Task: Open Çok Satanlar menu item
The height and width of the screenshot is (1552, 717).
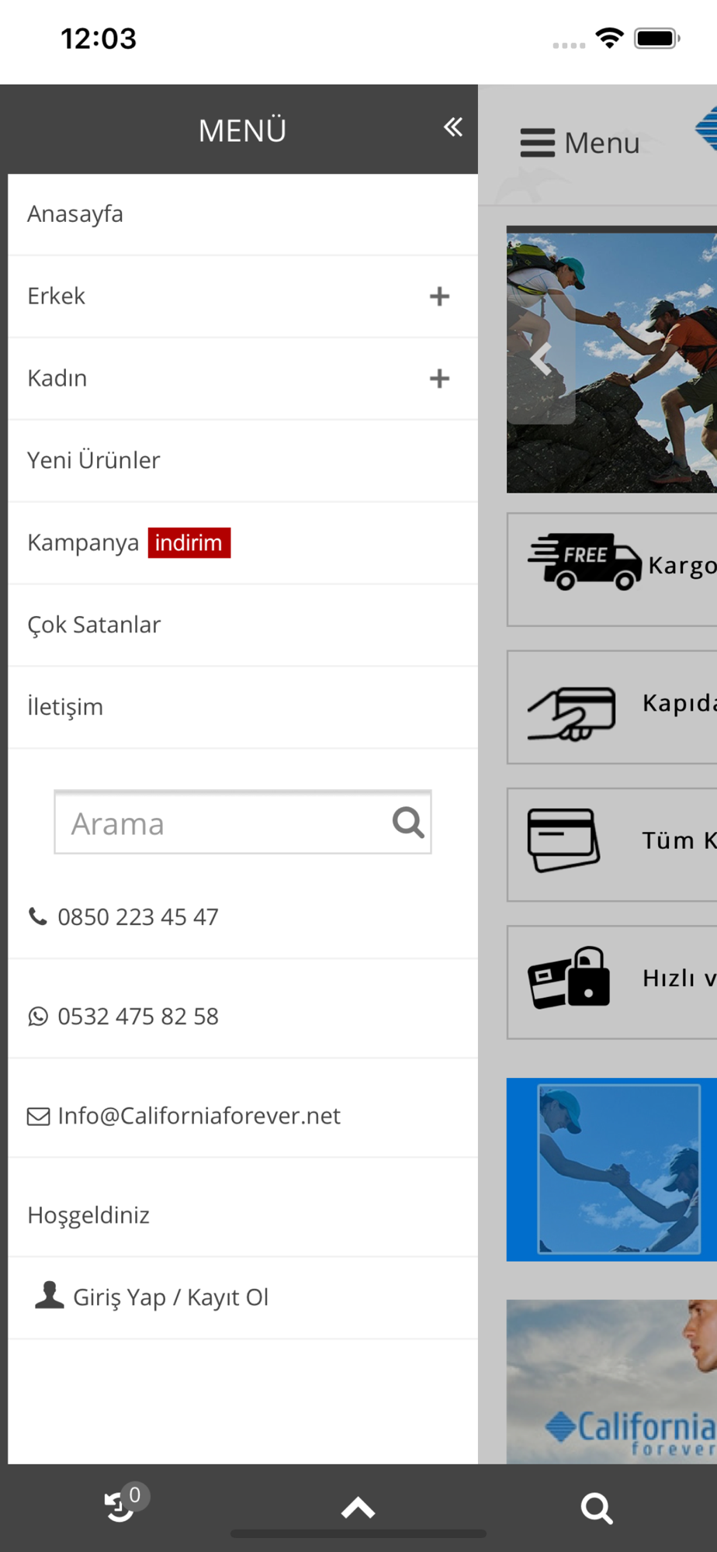Action: pyautogui.click(x=243, y=625)
